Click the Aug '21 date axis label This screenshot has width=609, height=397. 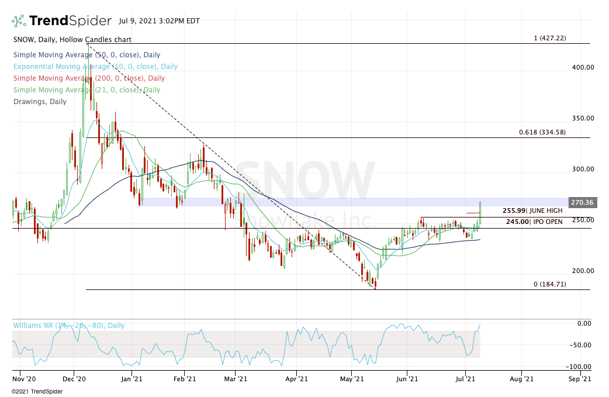point(521,379)
